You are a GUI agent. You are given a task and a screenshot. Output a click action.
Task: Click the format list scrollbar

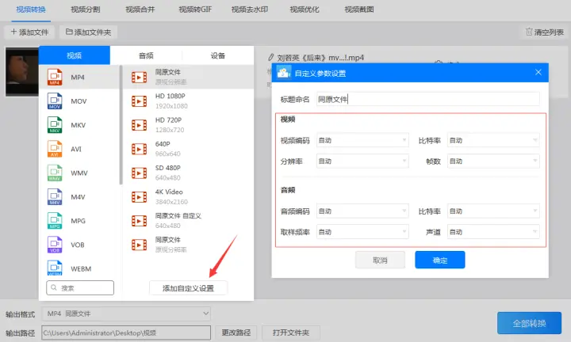pyautogui.click(x=121, y=125)
